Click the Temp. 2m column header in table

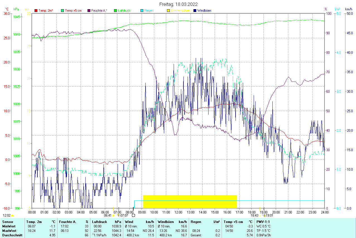34,222
